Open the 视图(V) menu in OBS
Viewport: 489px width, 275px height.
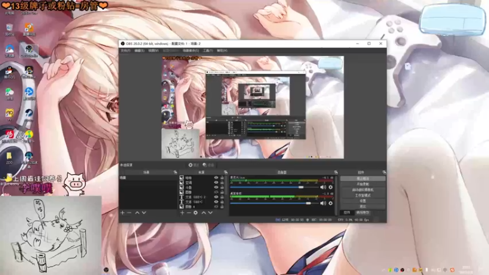(153, 51)
